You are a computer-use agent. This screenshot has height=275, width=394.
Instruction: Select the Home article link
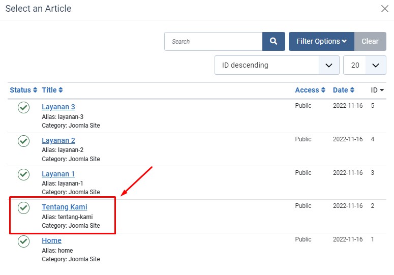tap(51, 240)
